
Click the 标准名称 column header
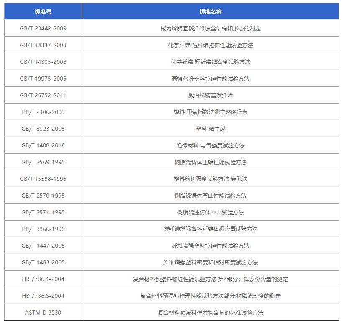point(212,12)
